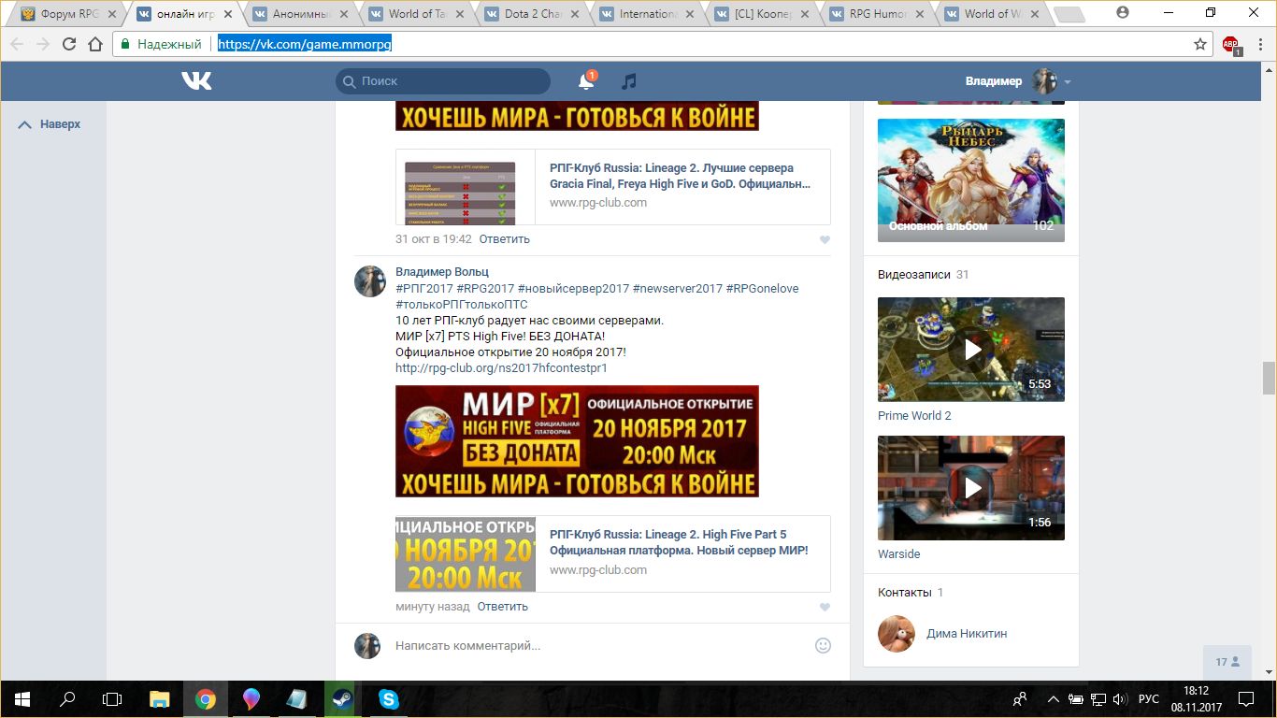Open the chat contacts widget showing 17
Image resolution: width=1277 pixels, height=718 pixels.
(x=1227, y=662)
